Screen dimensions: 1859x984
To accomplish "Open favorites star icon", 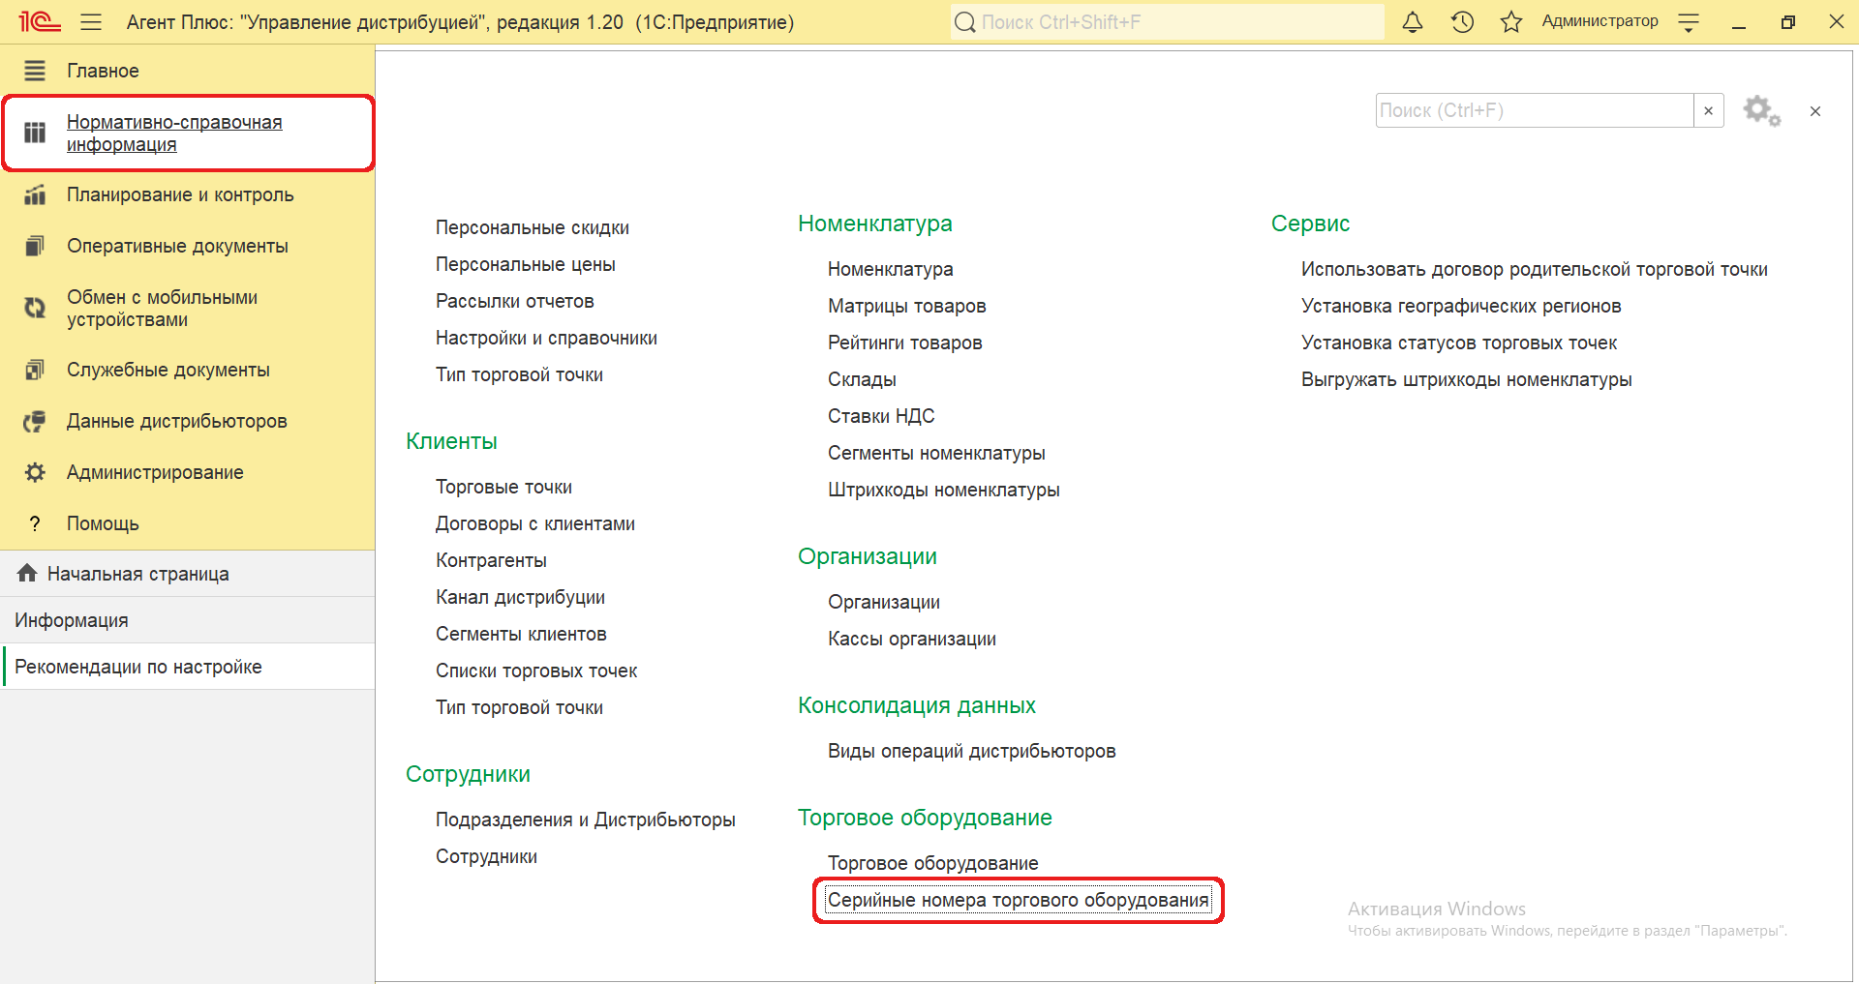I will (1511, 21).
